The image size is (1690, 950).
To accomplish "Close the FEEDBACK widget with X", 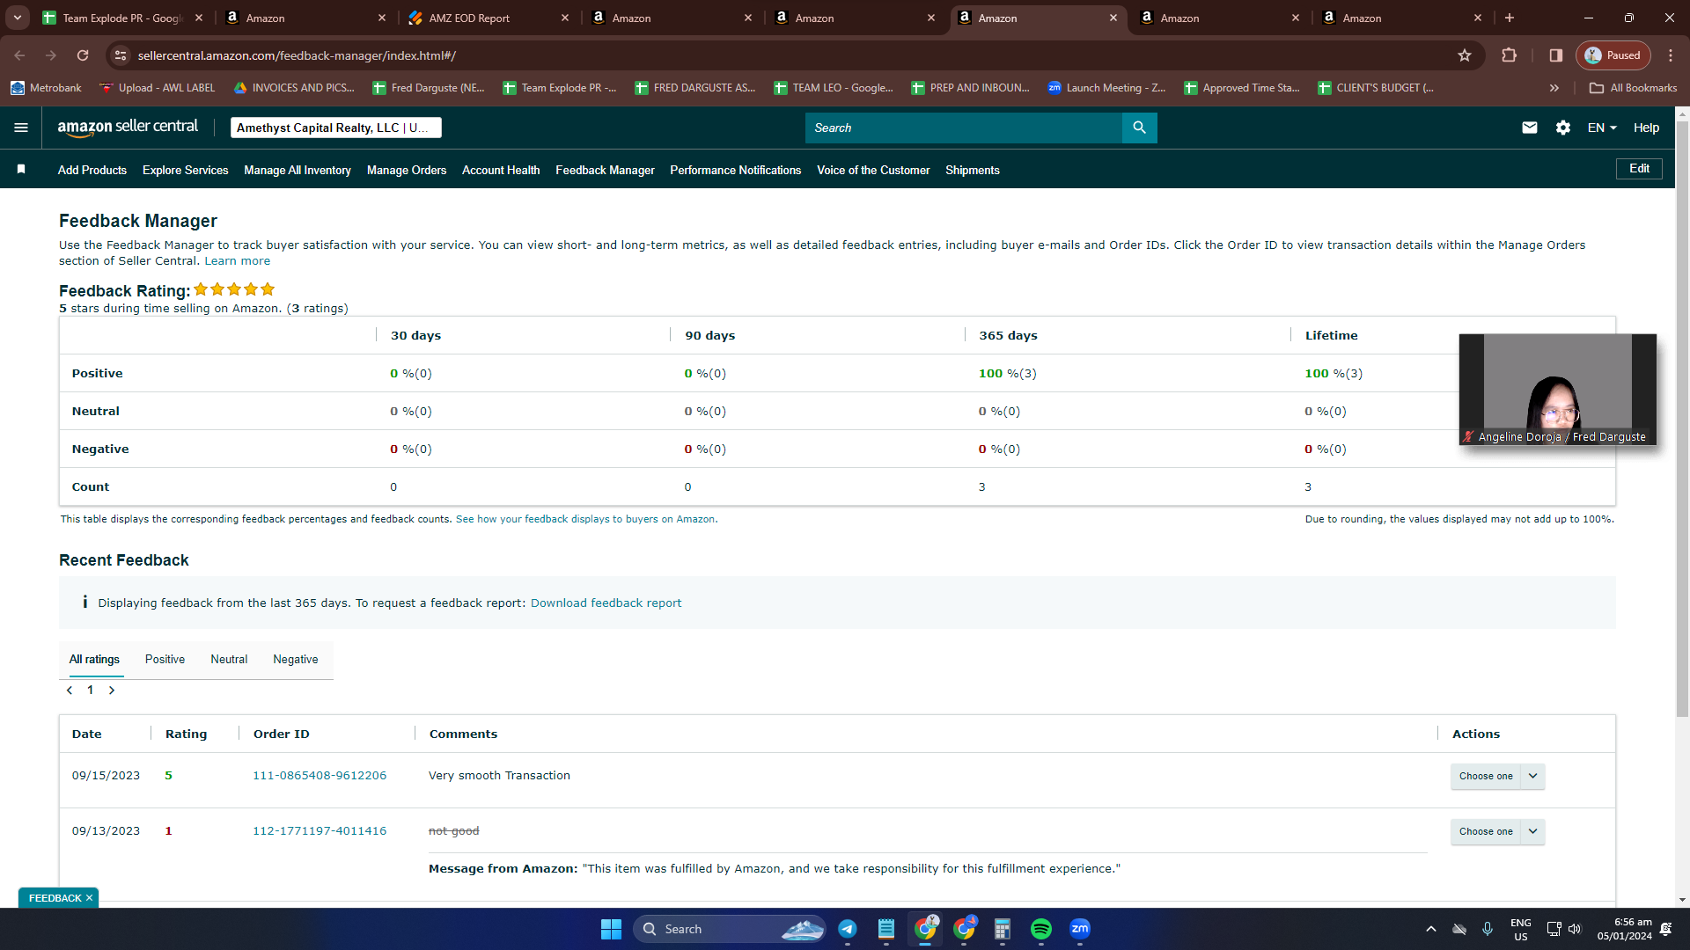I will (x=89, y=898).
